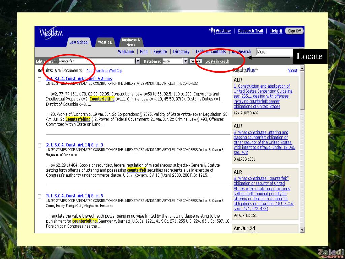
Task: Click highlighted Counterfeiting term after Intellectual Property
Action: coord(102,99)
